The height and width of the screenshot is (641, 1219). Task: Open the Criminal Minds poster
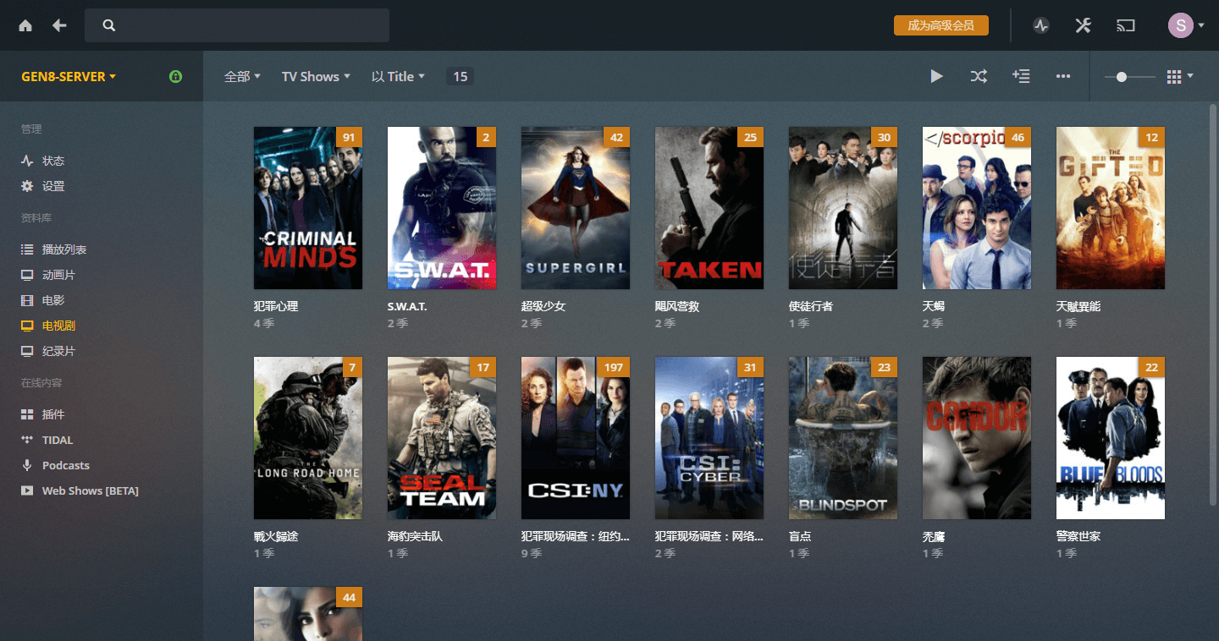[308, 208]
